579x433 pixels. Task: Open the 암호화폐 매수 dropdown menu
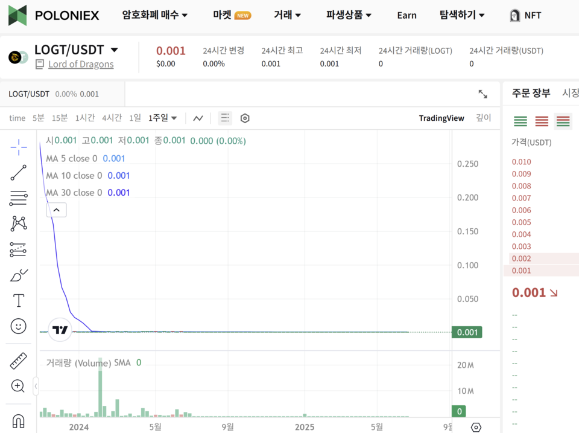[155, 15]
